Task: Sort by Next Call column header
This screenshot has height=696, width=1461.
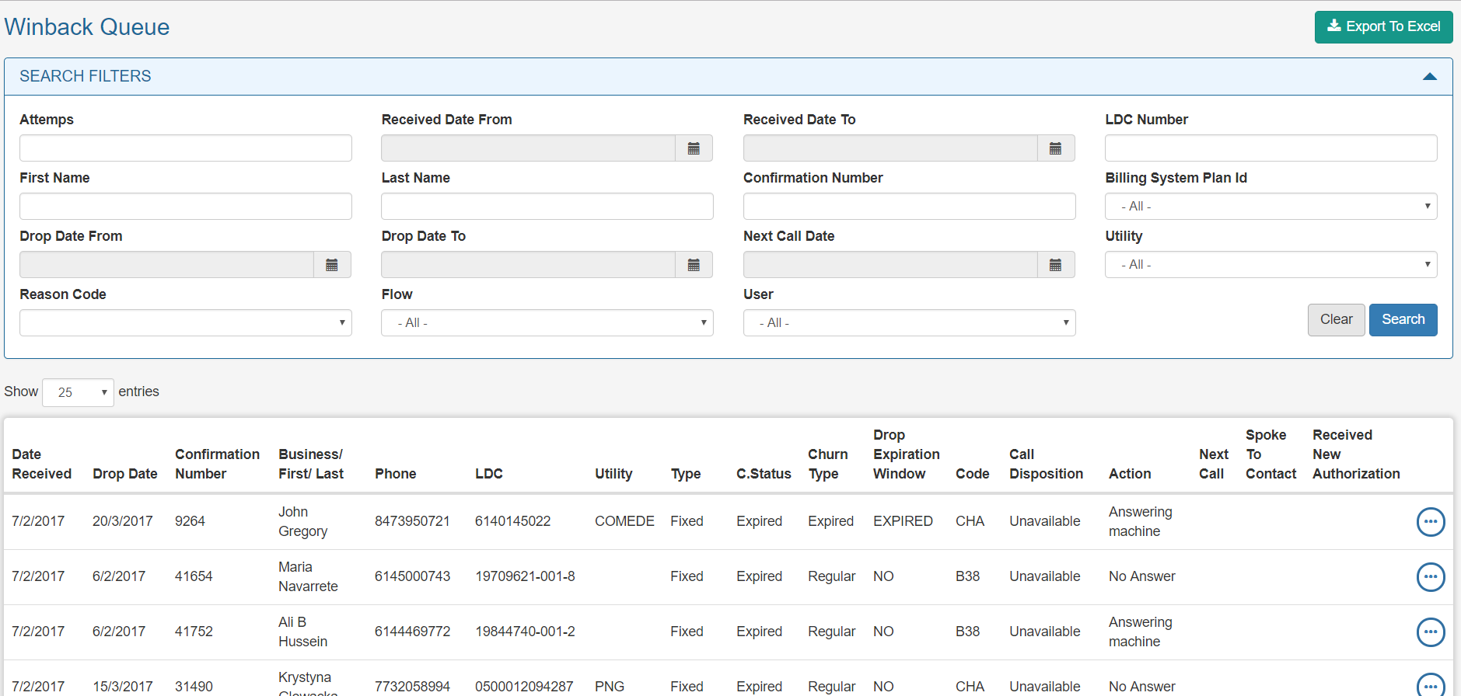Action: click(1213, 464)
